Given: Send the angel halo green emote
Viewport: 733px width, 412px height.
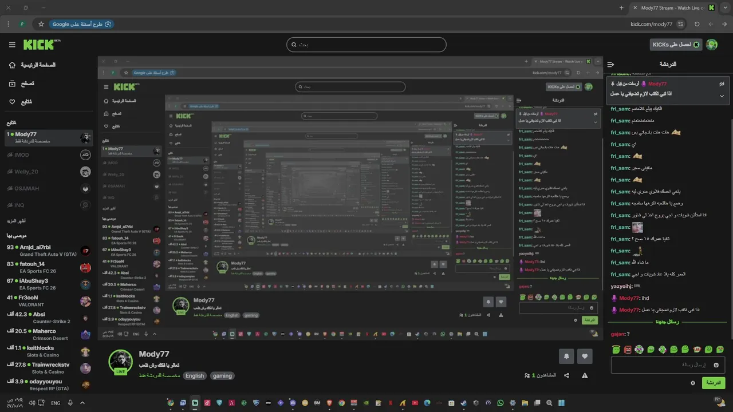Looking at the screenshot, I should click(x=616, y=349).
